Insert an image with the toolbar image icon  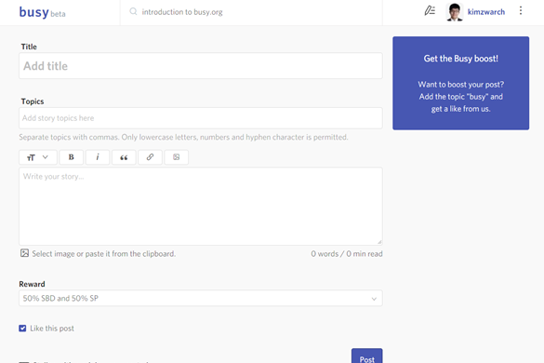177,157
